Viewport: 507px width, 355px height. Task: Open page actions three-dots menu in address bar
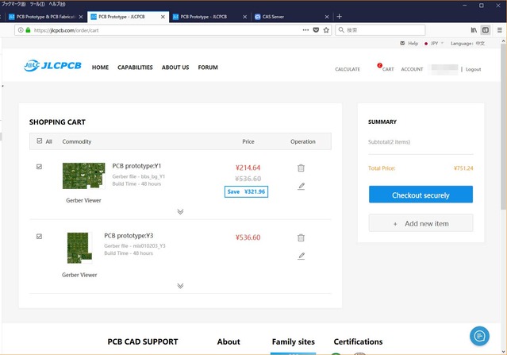[305, 30]
